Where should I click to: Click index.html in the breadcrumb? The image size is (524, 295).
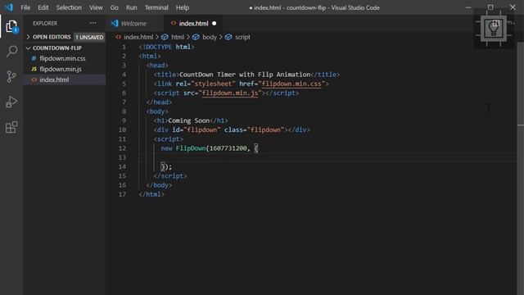[x=138, y=37]
